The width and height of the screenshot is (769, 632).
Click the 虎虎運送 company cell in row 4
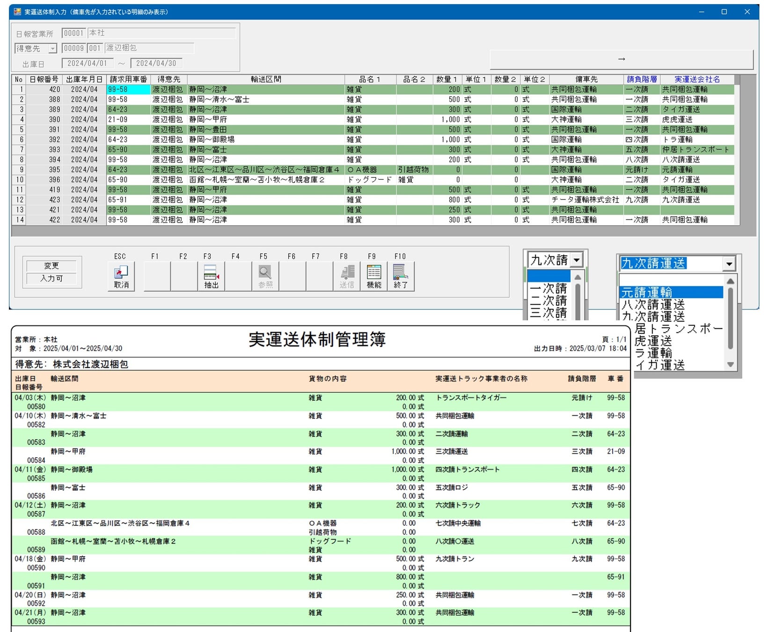pos(697,119)
